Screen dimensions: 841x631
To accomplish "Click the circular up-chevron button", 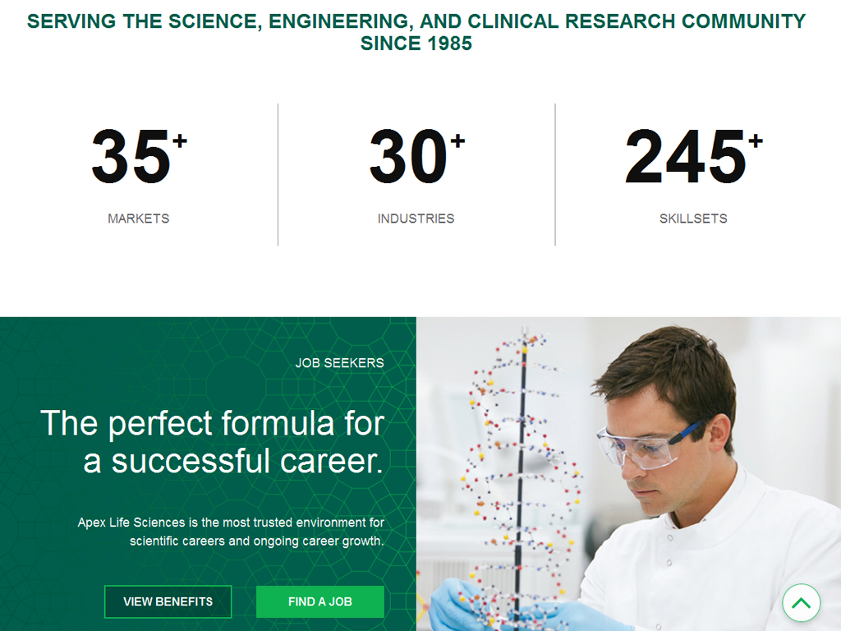I will tap(801, 601).
